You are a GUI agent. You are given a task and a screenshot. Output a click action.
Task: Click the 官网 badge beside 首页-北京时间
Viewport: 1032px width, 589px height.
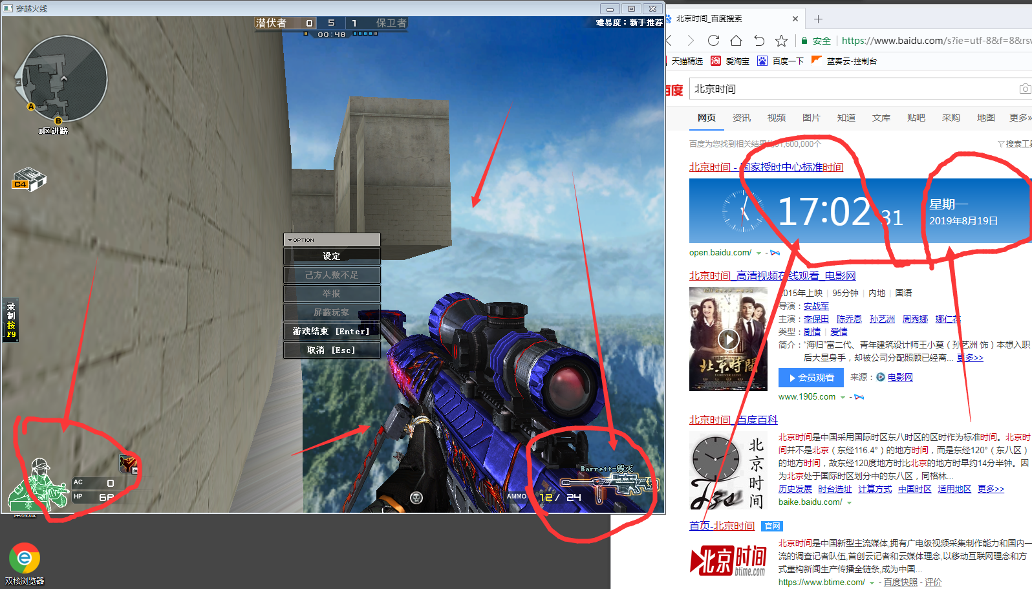point(772,526)
